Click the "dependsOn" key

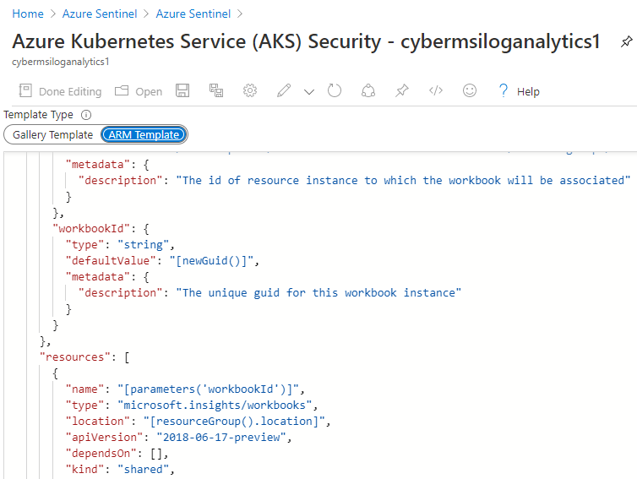coord(101,454)
